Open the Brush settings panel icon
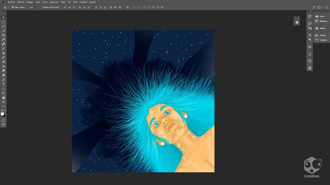Viewport: 330px width, 185px height. point(310,23)
